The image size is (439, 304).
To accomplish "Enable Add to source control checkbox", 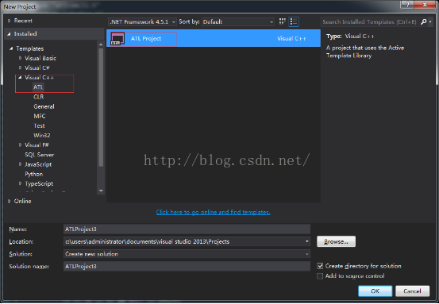I will (320, 276).
